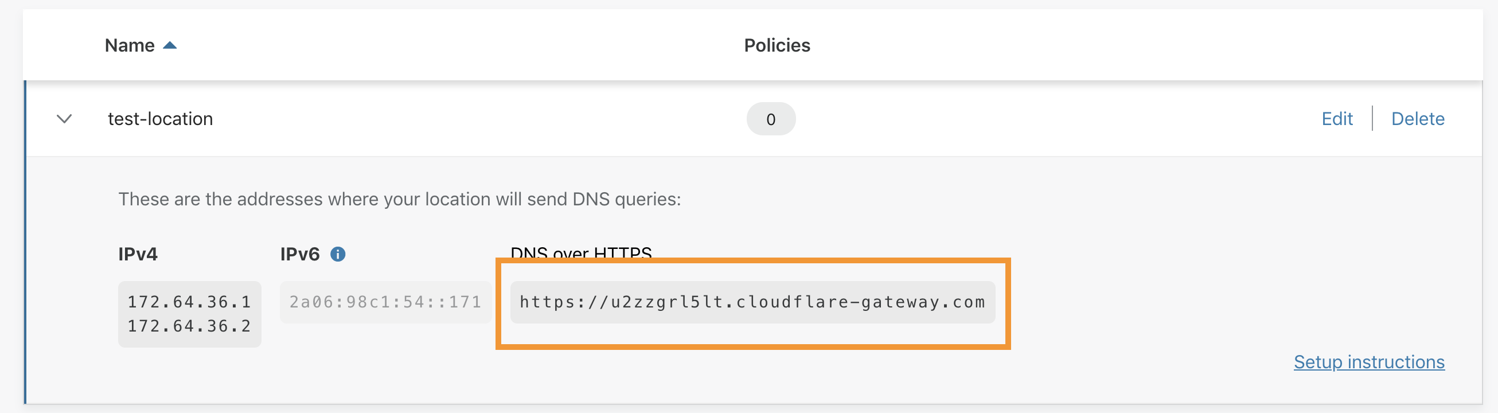Screen dimensions: 1498x413
Task: Click the DNS over HTTPS label
Action: click(x=580, y=252)
